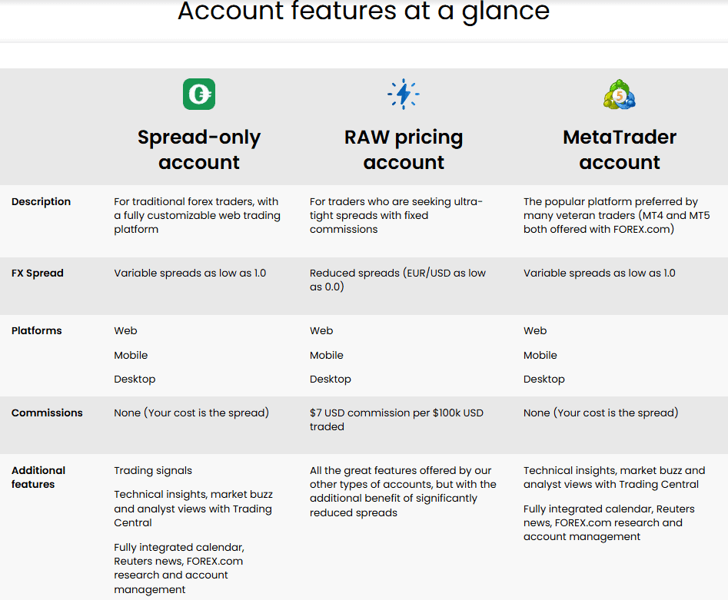
Task: Click the Spread-only account column heading
Action: click(198, 150)
